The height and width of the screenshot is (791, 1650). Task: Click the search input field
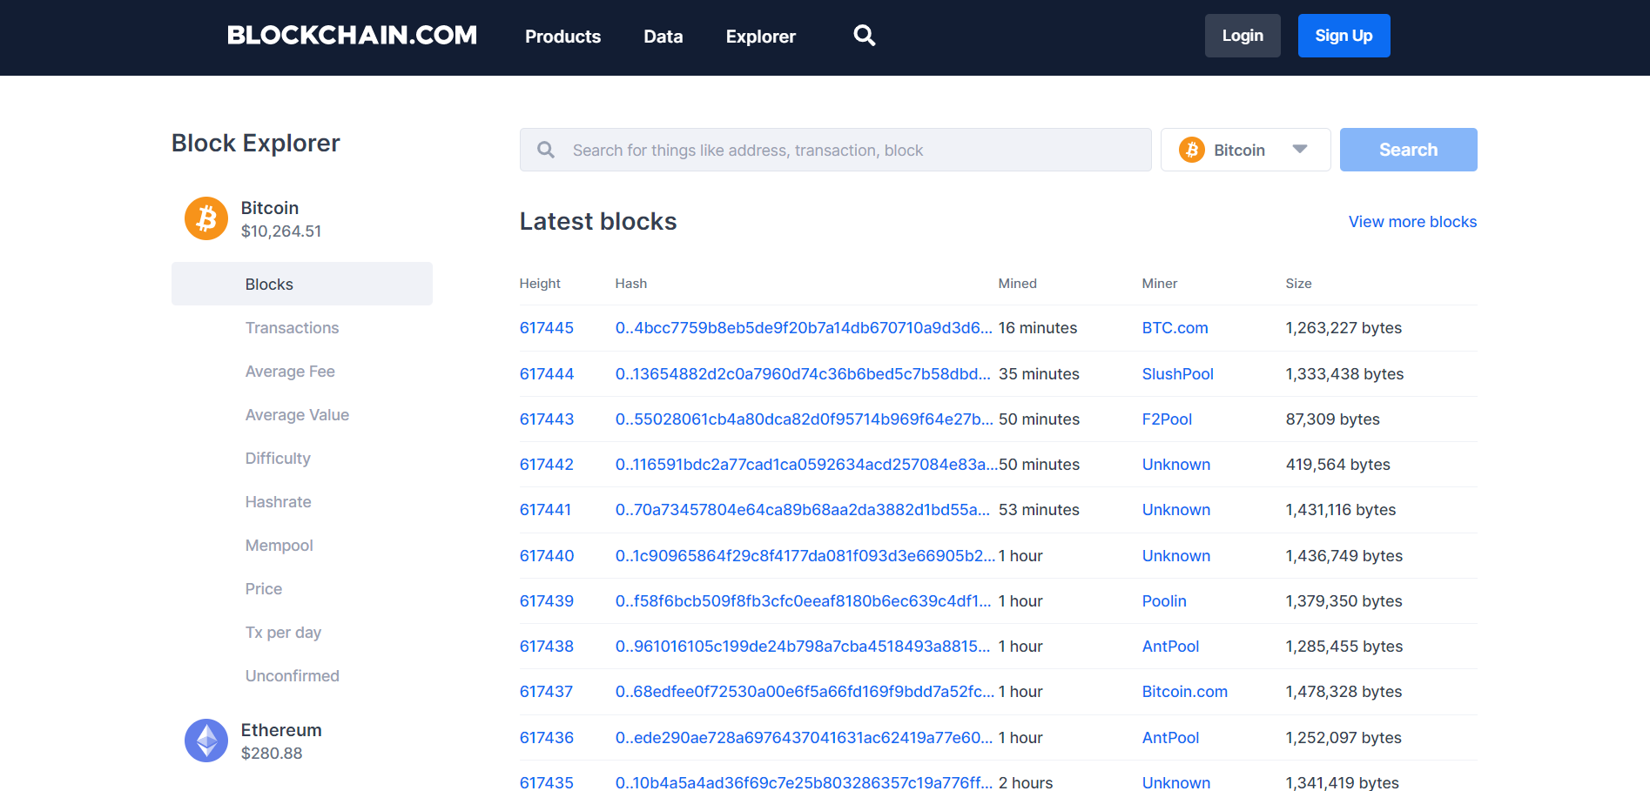pos(836,150)
